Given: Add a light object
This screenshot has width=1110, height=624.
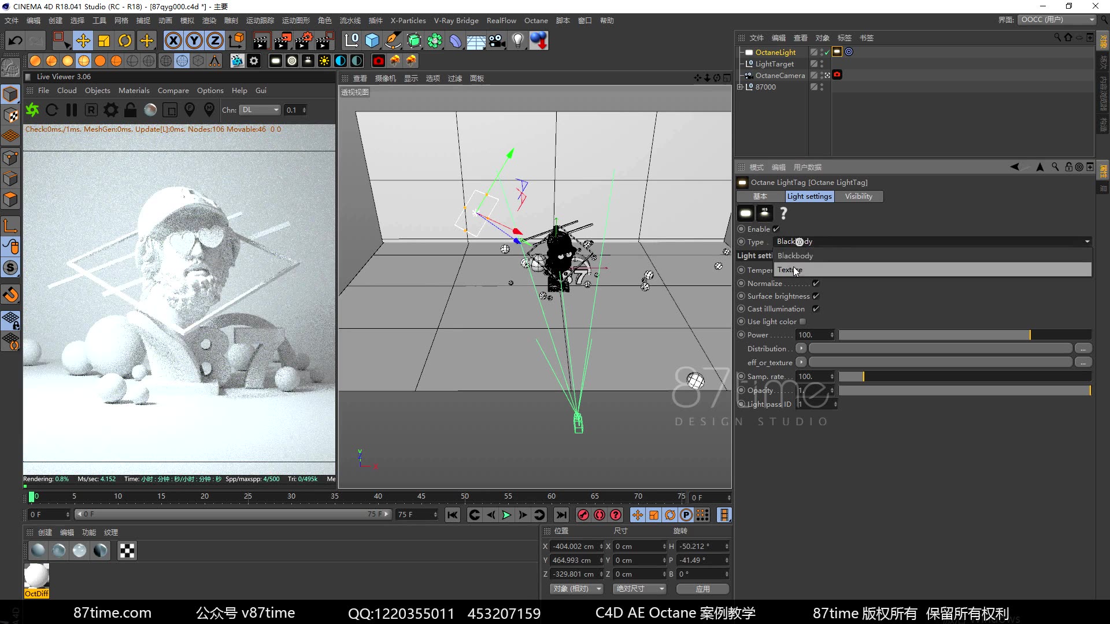Looking at the screenshot, I should click(x=518, y=40).
